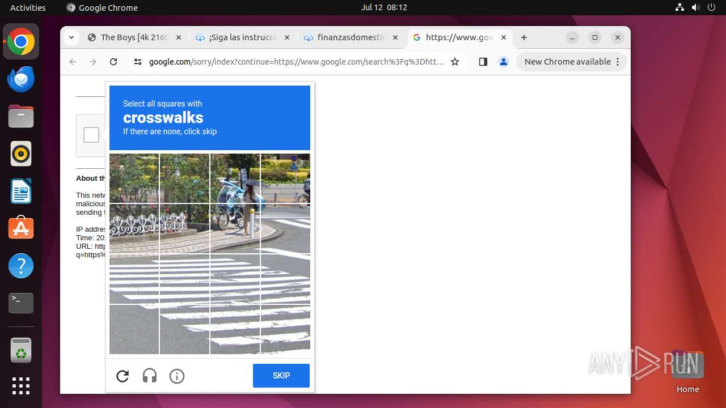Viewport: 726px width, 408px height.
Task: Show Applications grid
Action: pos(21,386)
